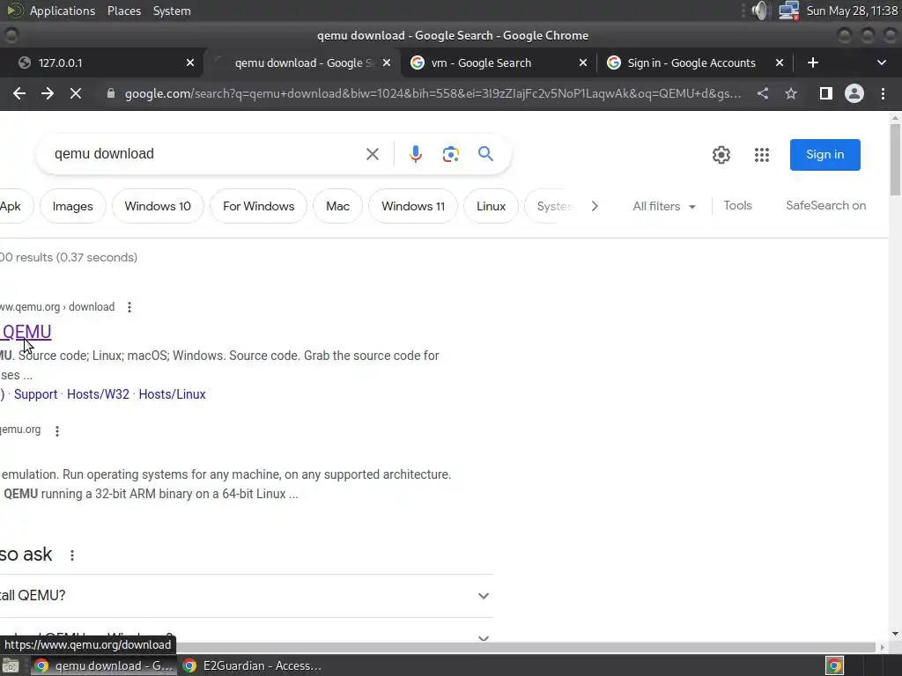The width and height of the screenshot is (902, 676).
Task: Open Chrome profile avatar menu
Action: click(x=854, y=93)
